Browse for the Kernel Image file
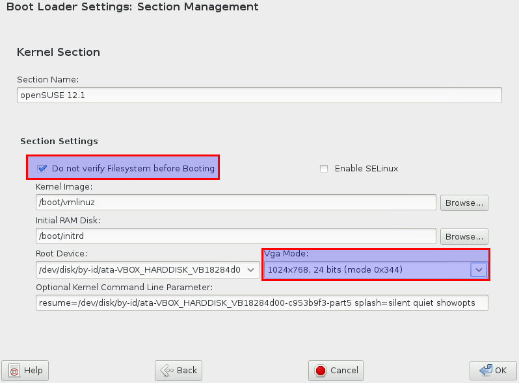Screen dimensions: 519x383 464,203
